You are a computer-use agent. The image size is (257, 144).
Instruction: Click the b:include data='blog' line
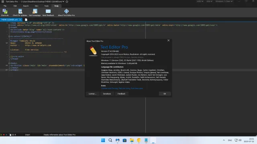[37, 30]
